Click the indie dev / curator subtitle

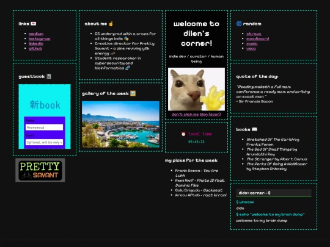[196, 59]
